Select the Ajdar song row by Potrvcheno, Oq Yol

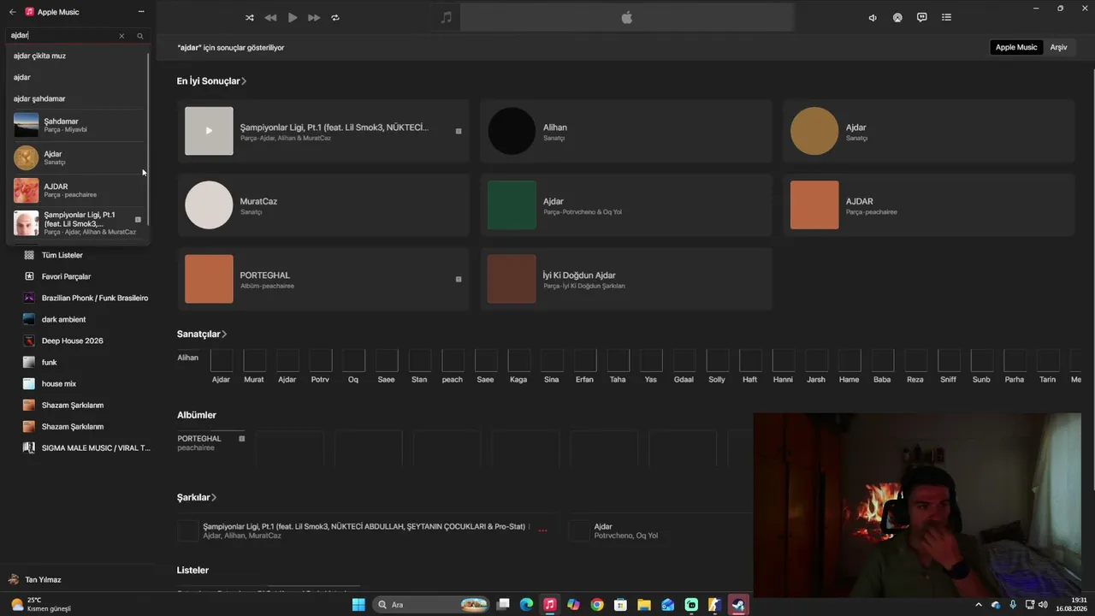[660, 530]
